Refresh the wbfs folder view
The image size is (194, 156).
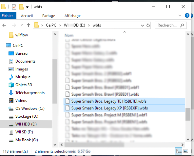[x=148, y=25]
